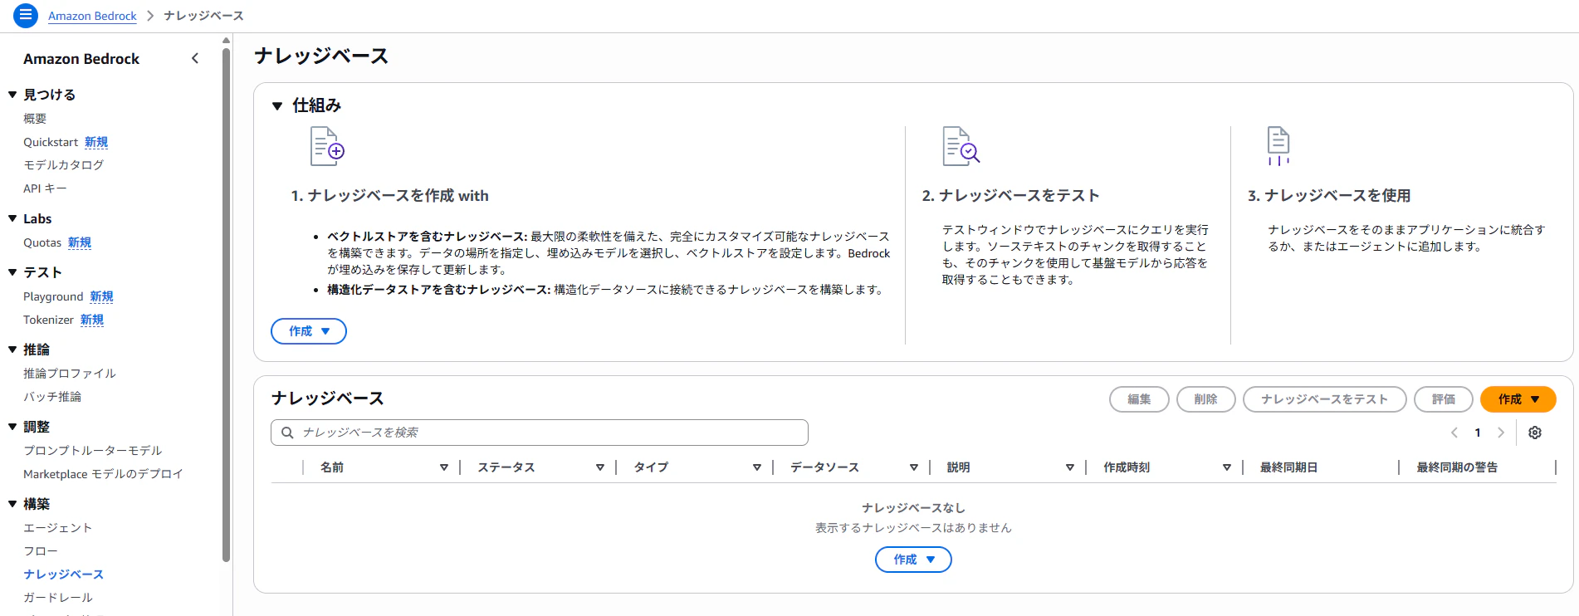1579x616 pixels.
Task: Sort by the 作成時刻 column arrow
Action: (1227, 467)
